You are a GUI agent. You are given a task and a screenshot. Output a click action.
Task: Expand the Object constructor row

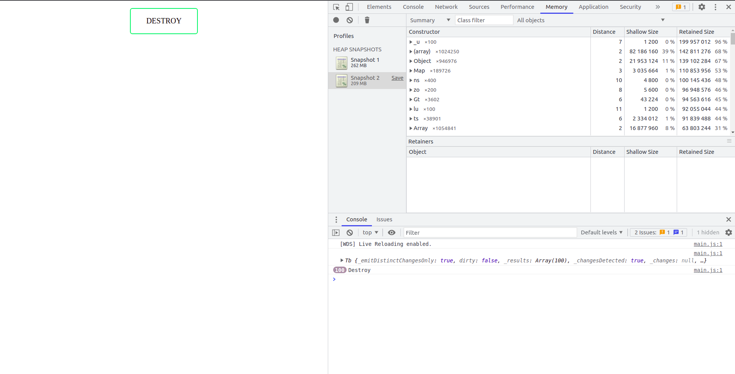click(411, 61)
